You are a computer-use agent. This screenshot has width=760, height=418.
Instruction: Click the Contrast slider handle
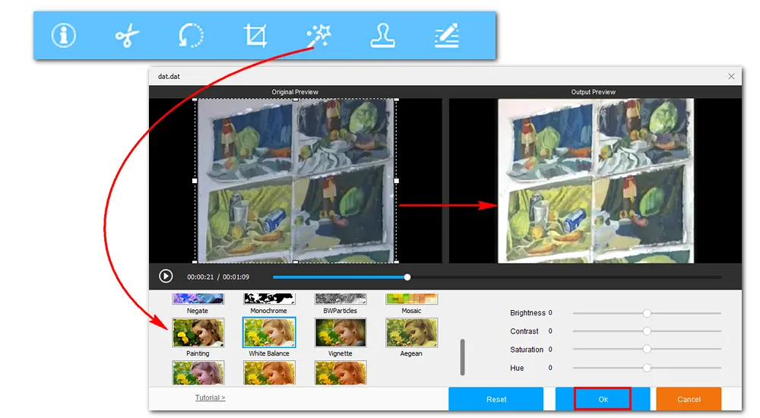click(x=647, y=331)
